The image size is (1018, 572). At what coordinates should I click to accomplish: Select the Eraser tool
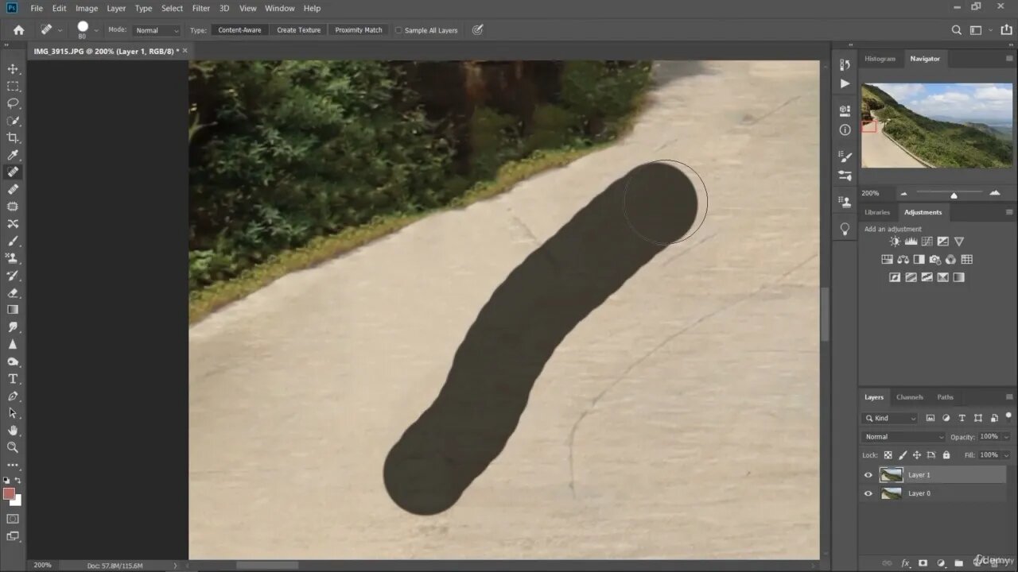[x=13, y=292]
